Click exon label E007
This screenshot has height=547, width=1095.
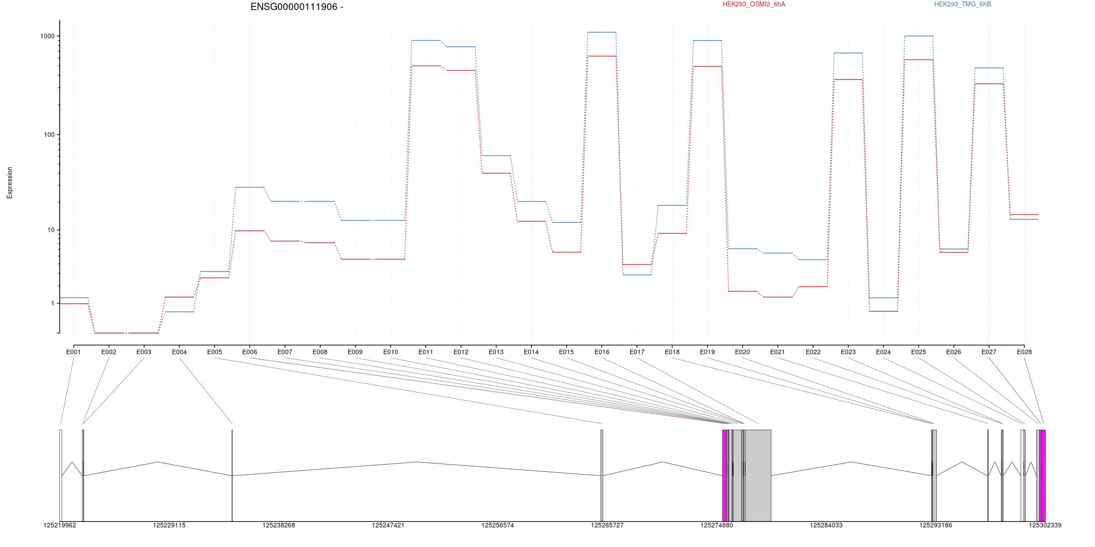coord(285,352)
